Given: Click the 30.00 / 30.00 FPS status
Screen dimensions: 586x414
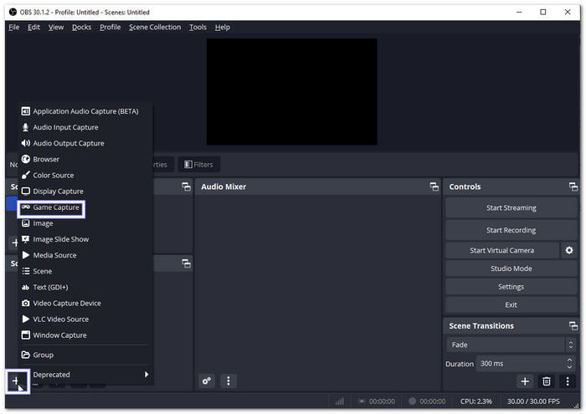Looking at the screenshot, I should point(533,401).
